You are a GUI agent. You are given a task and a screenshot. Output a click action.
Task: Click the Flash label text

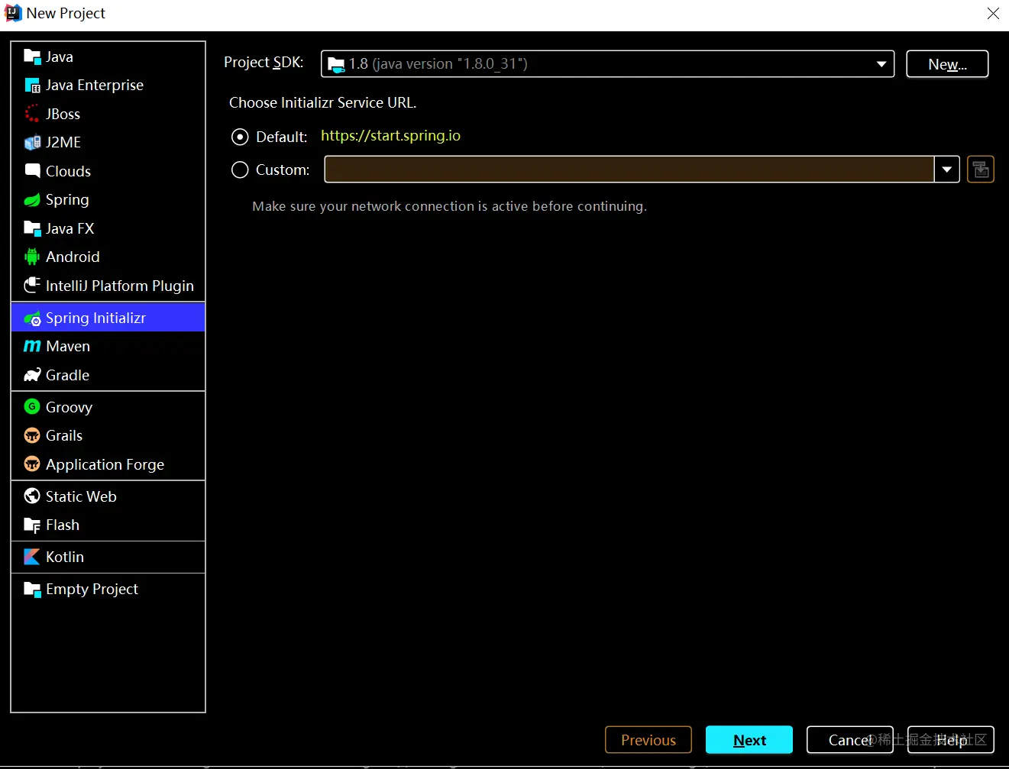(x=63, y=525)
